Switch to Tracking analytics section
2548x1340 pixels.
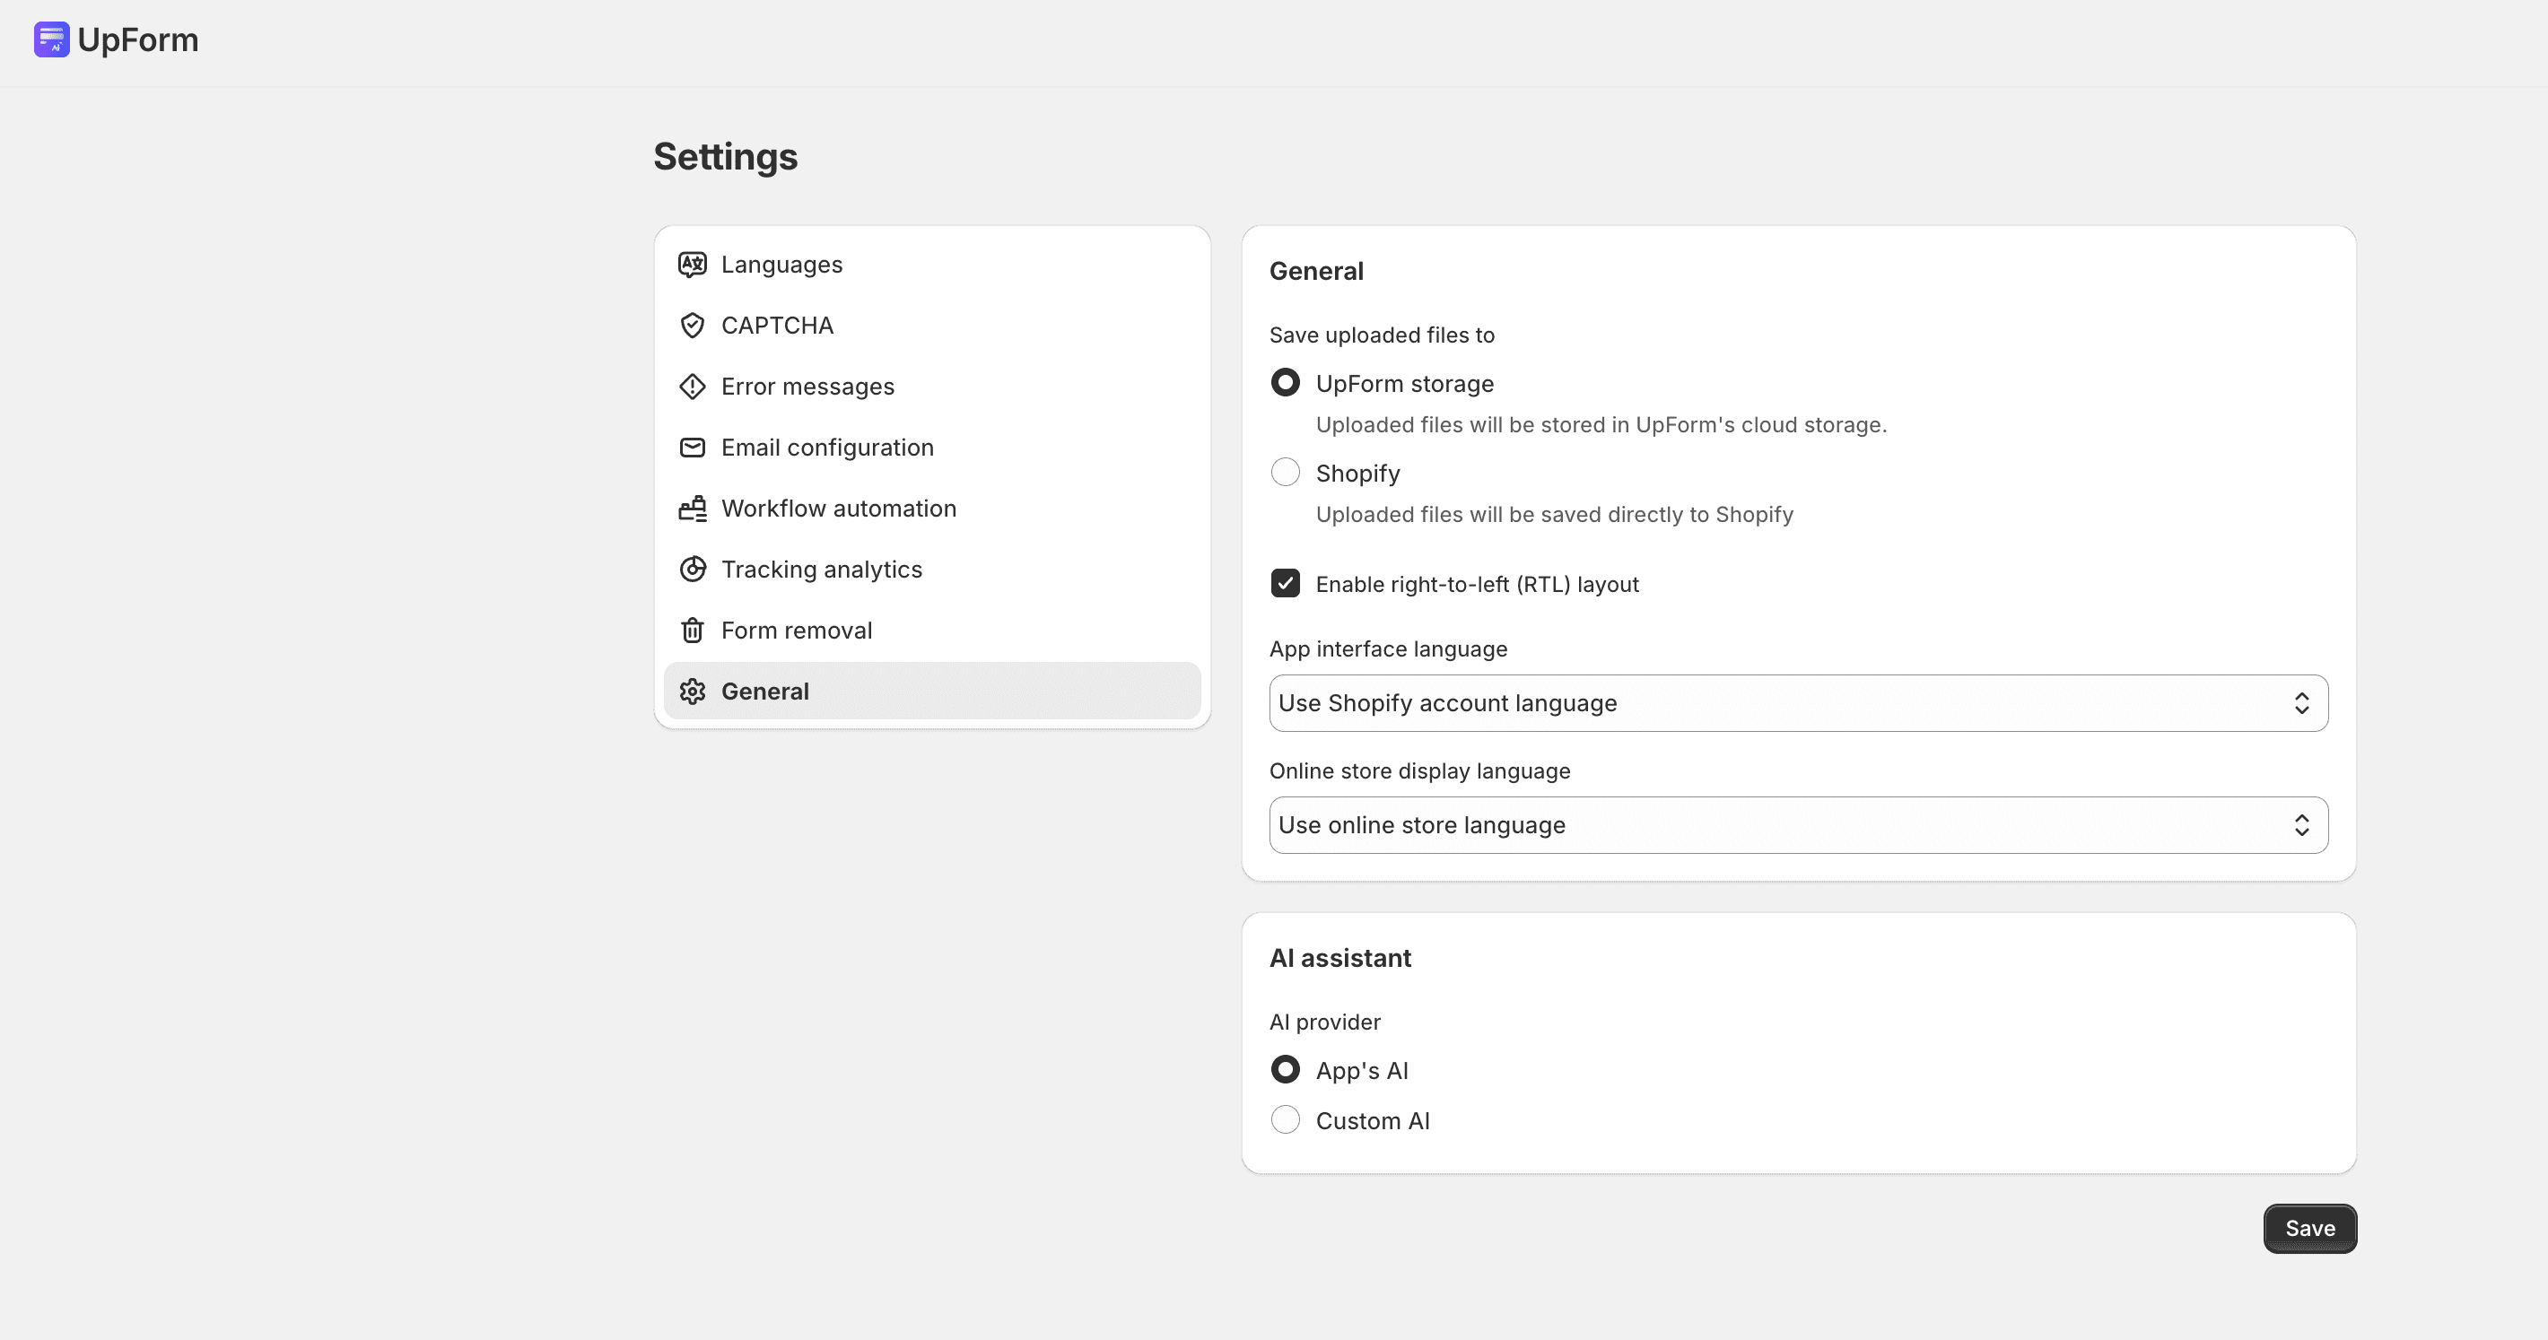coord(932,570)
